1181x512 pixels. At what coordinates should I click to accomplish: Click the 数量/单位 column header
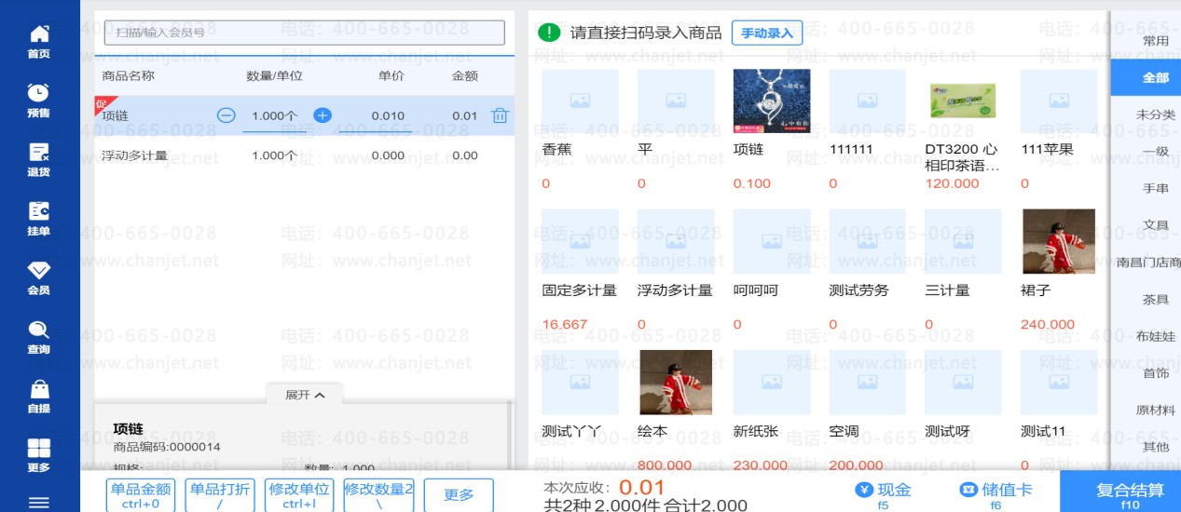click(x=274, y=75)
